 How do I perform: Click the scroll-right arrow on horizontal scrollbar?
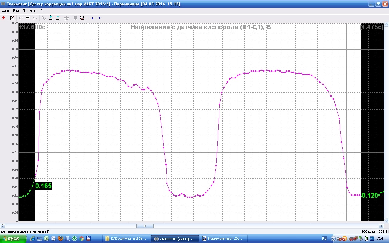381,226
